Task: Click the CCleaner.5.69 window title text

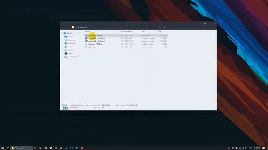Action: click(82, 27)
